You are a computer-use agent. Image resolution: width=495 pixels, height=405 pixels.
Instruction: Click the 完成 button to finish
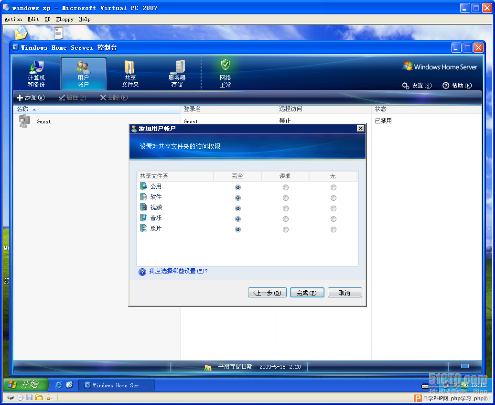(307, 293)
